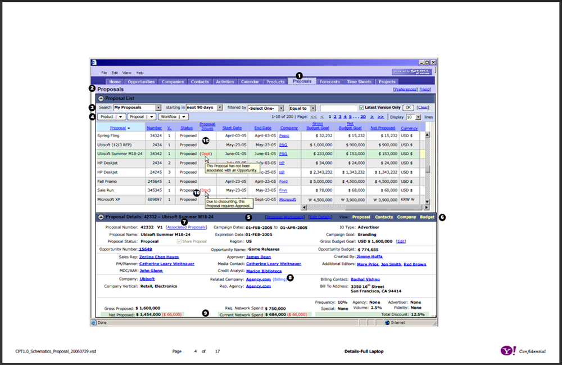
Task: Click the (Disc) discount issue indicator for Sale Run
Action: 206,191
